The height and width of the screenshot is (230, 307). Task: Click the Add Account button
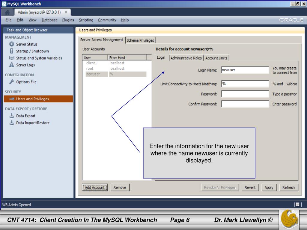coord(95,187)
